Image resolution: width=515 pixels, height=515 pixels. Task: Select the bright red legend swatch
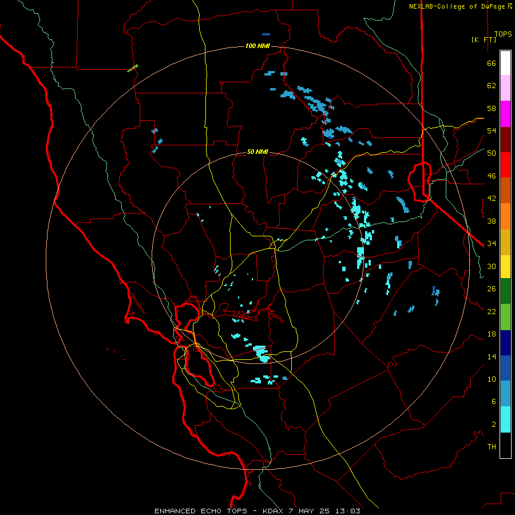point(505,165)
